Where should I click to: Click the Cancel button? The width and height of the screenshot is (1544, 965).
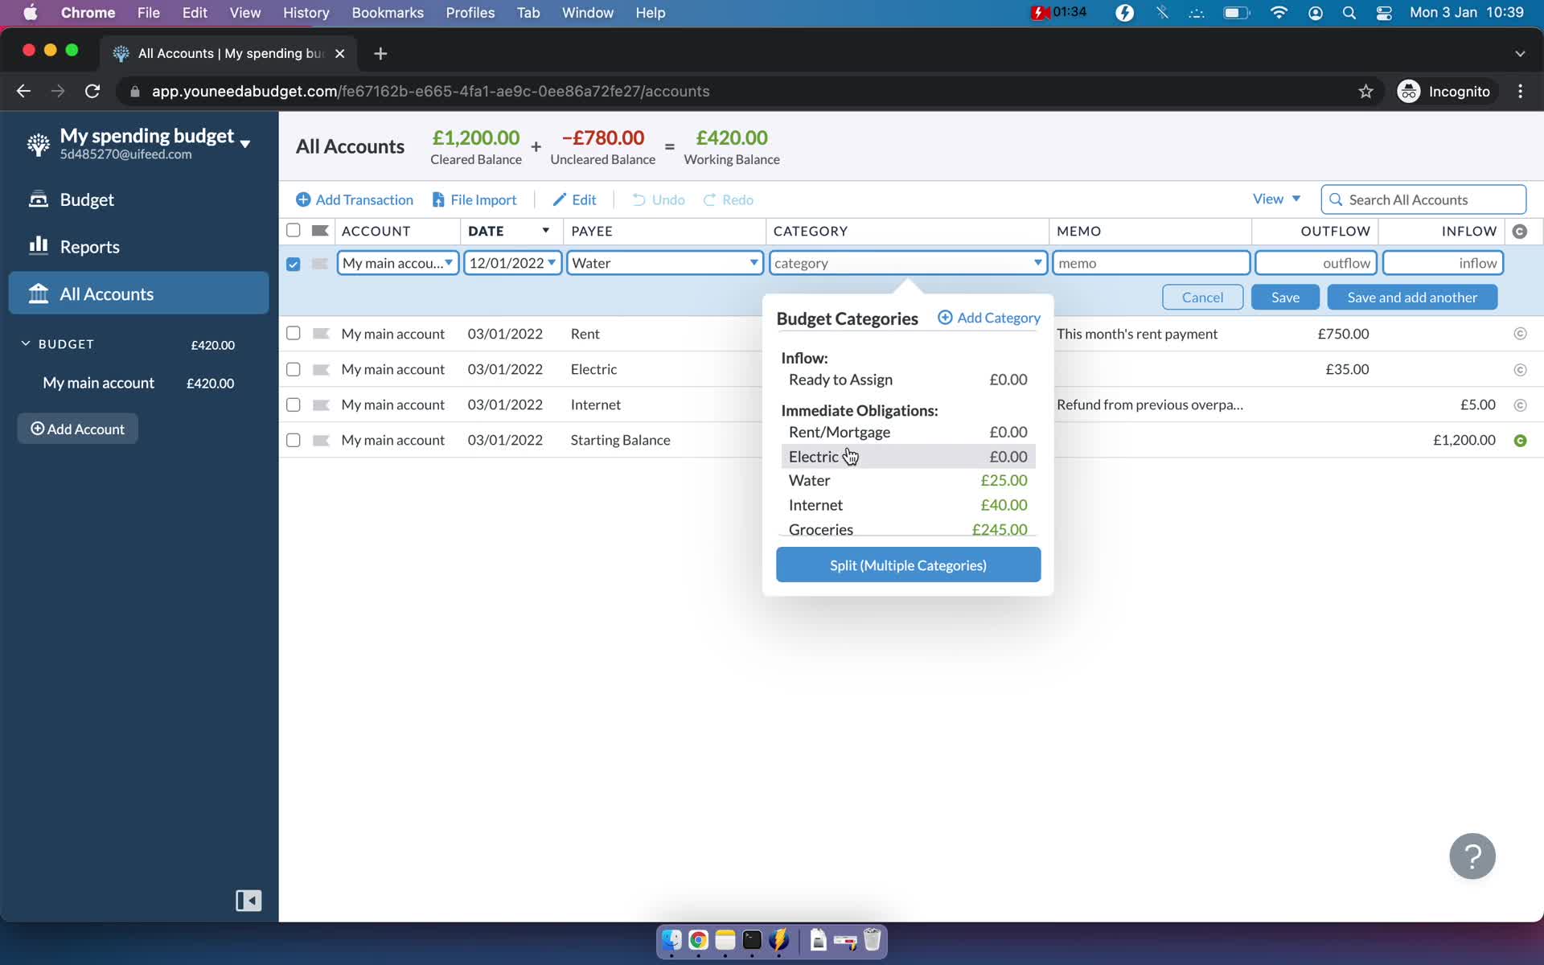coord(1203,297)
